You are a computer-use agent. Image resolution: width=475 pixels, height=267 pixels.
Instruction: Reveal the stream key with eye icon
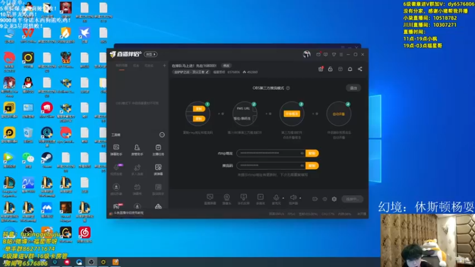coord(302,166)
